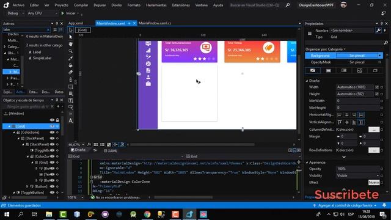Choose the Gradient brush option

point(344,71)
